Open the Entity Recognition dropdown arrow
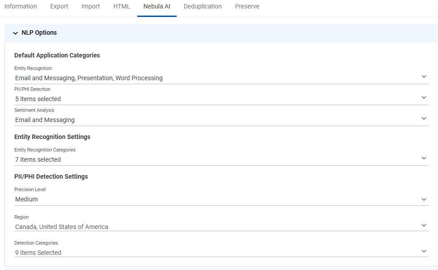Viewport: 438px width, 270px height. 424,77
